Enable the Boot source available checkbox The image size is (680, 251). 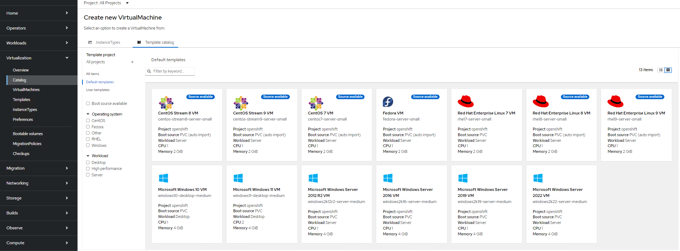click(88, 103)
